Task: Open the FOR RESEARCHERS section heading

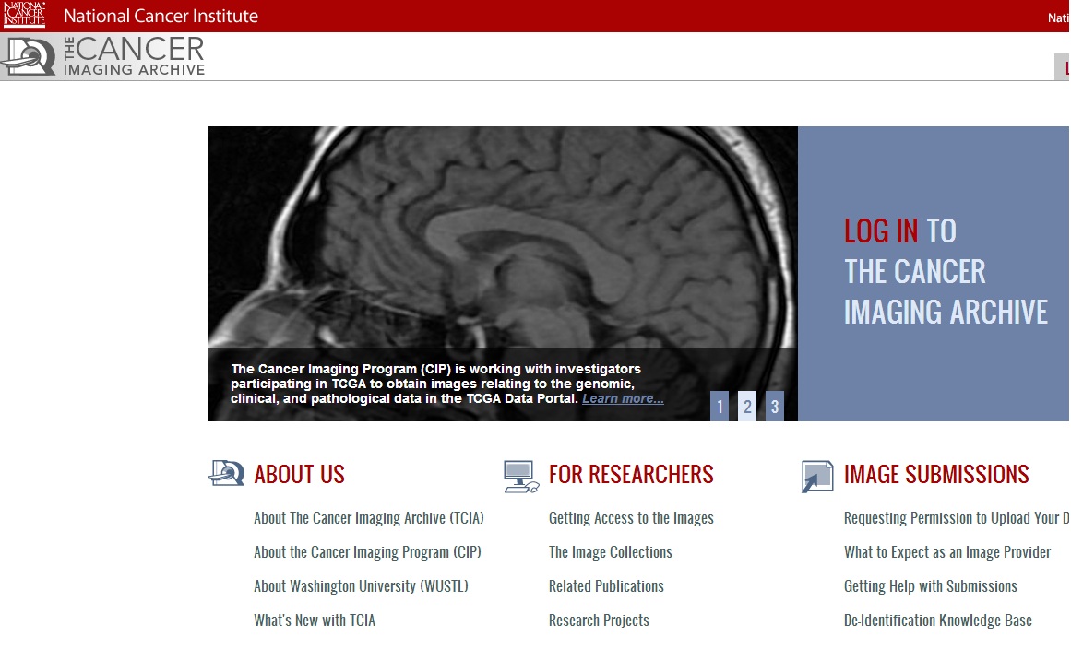Action: 631,474
